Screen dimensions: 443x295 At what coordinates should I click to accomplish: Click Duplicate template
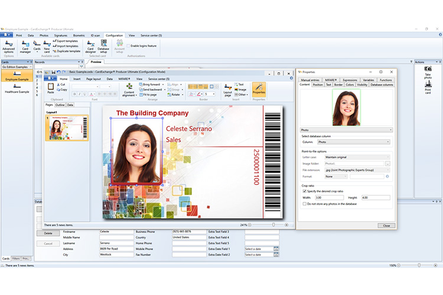[x=67, y=51]
